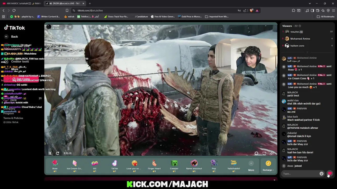Send the Pop gift
This screenshot has width=337, height=189.
click(x=214, y=166)
